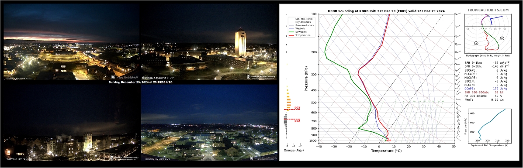Open the webcam view with lit tower
This screenshot has width=523, height=168.
(x=209, y=41)
